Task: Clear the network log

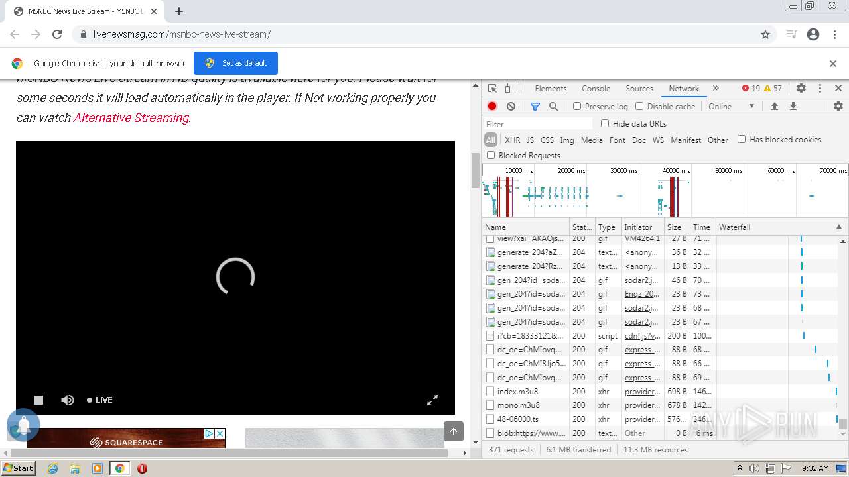Action: click(511, 106)
